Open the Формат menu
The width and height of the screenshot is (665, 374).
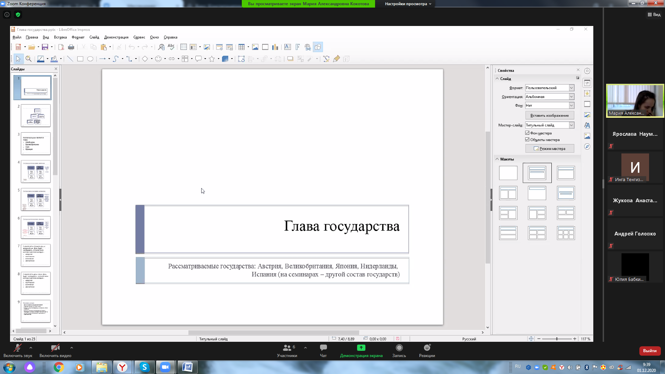tap(78, 37)
